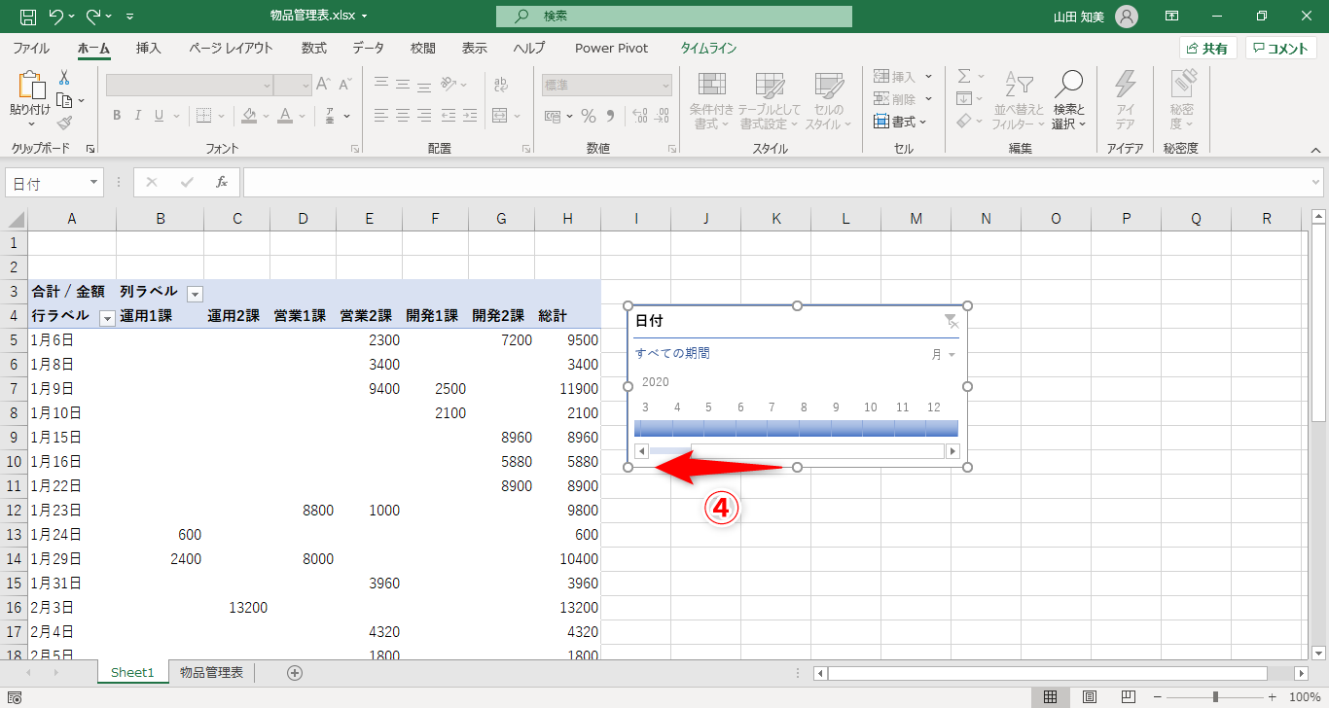Click the コメント button
The width and height of the screenshot is (1329, 708).
[1281, 48]
